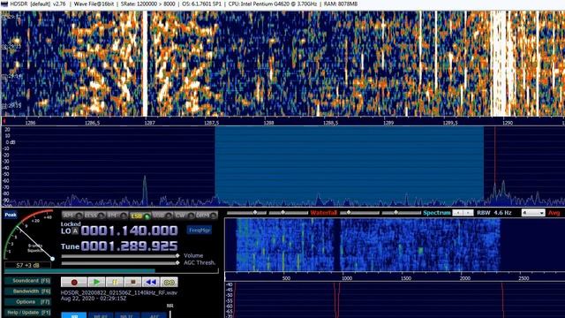Click the bright white signal band in RF waterfall
Image resolution: width=565 pixels, height=318 pixels.
pos(500,64)
